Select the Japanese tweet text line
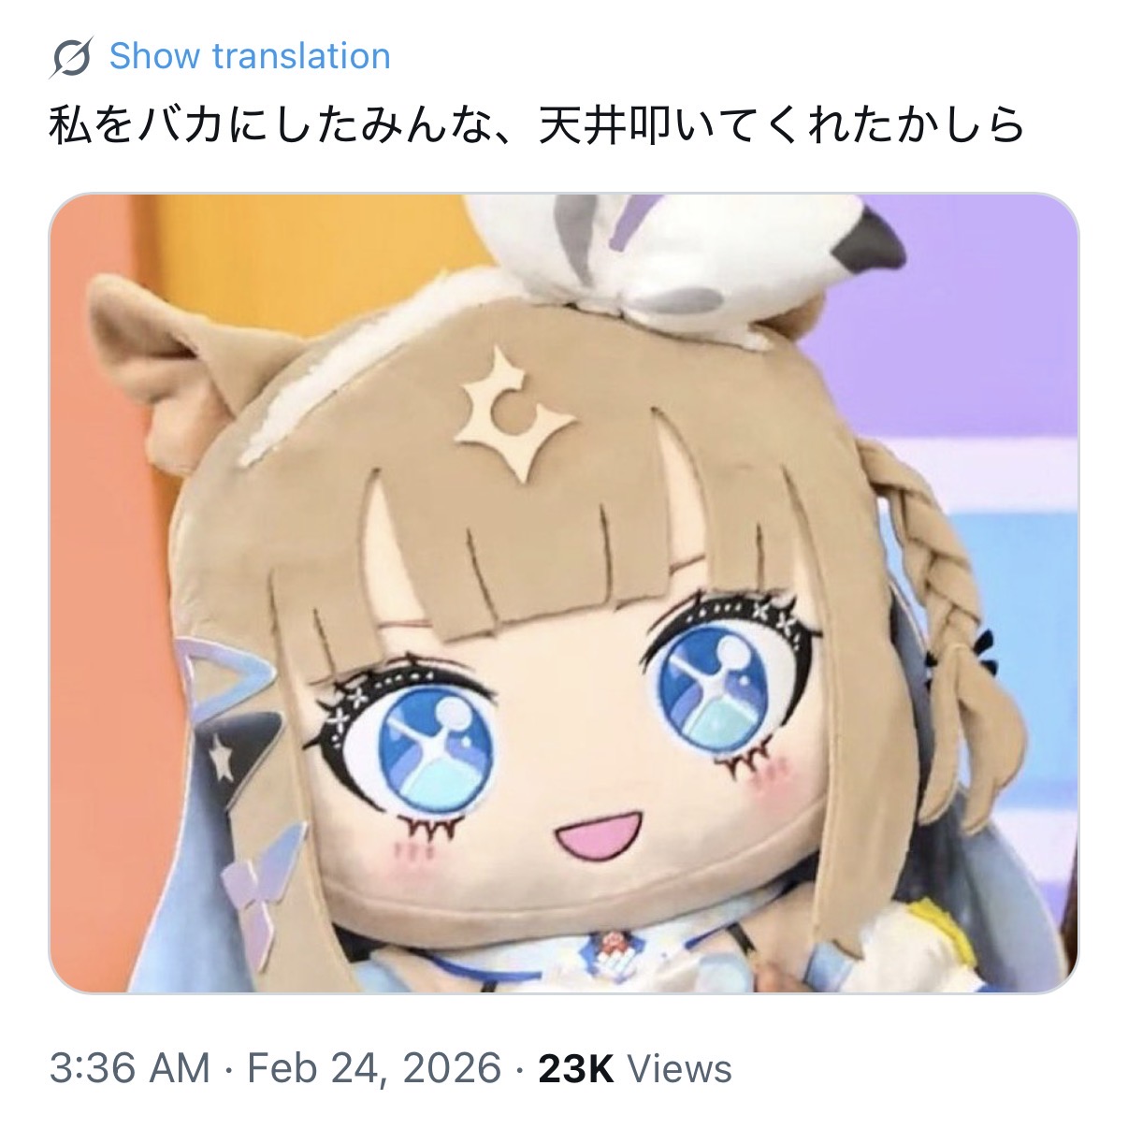This screenshot has height=1129, width=1128. click(x=538, y=126)
